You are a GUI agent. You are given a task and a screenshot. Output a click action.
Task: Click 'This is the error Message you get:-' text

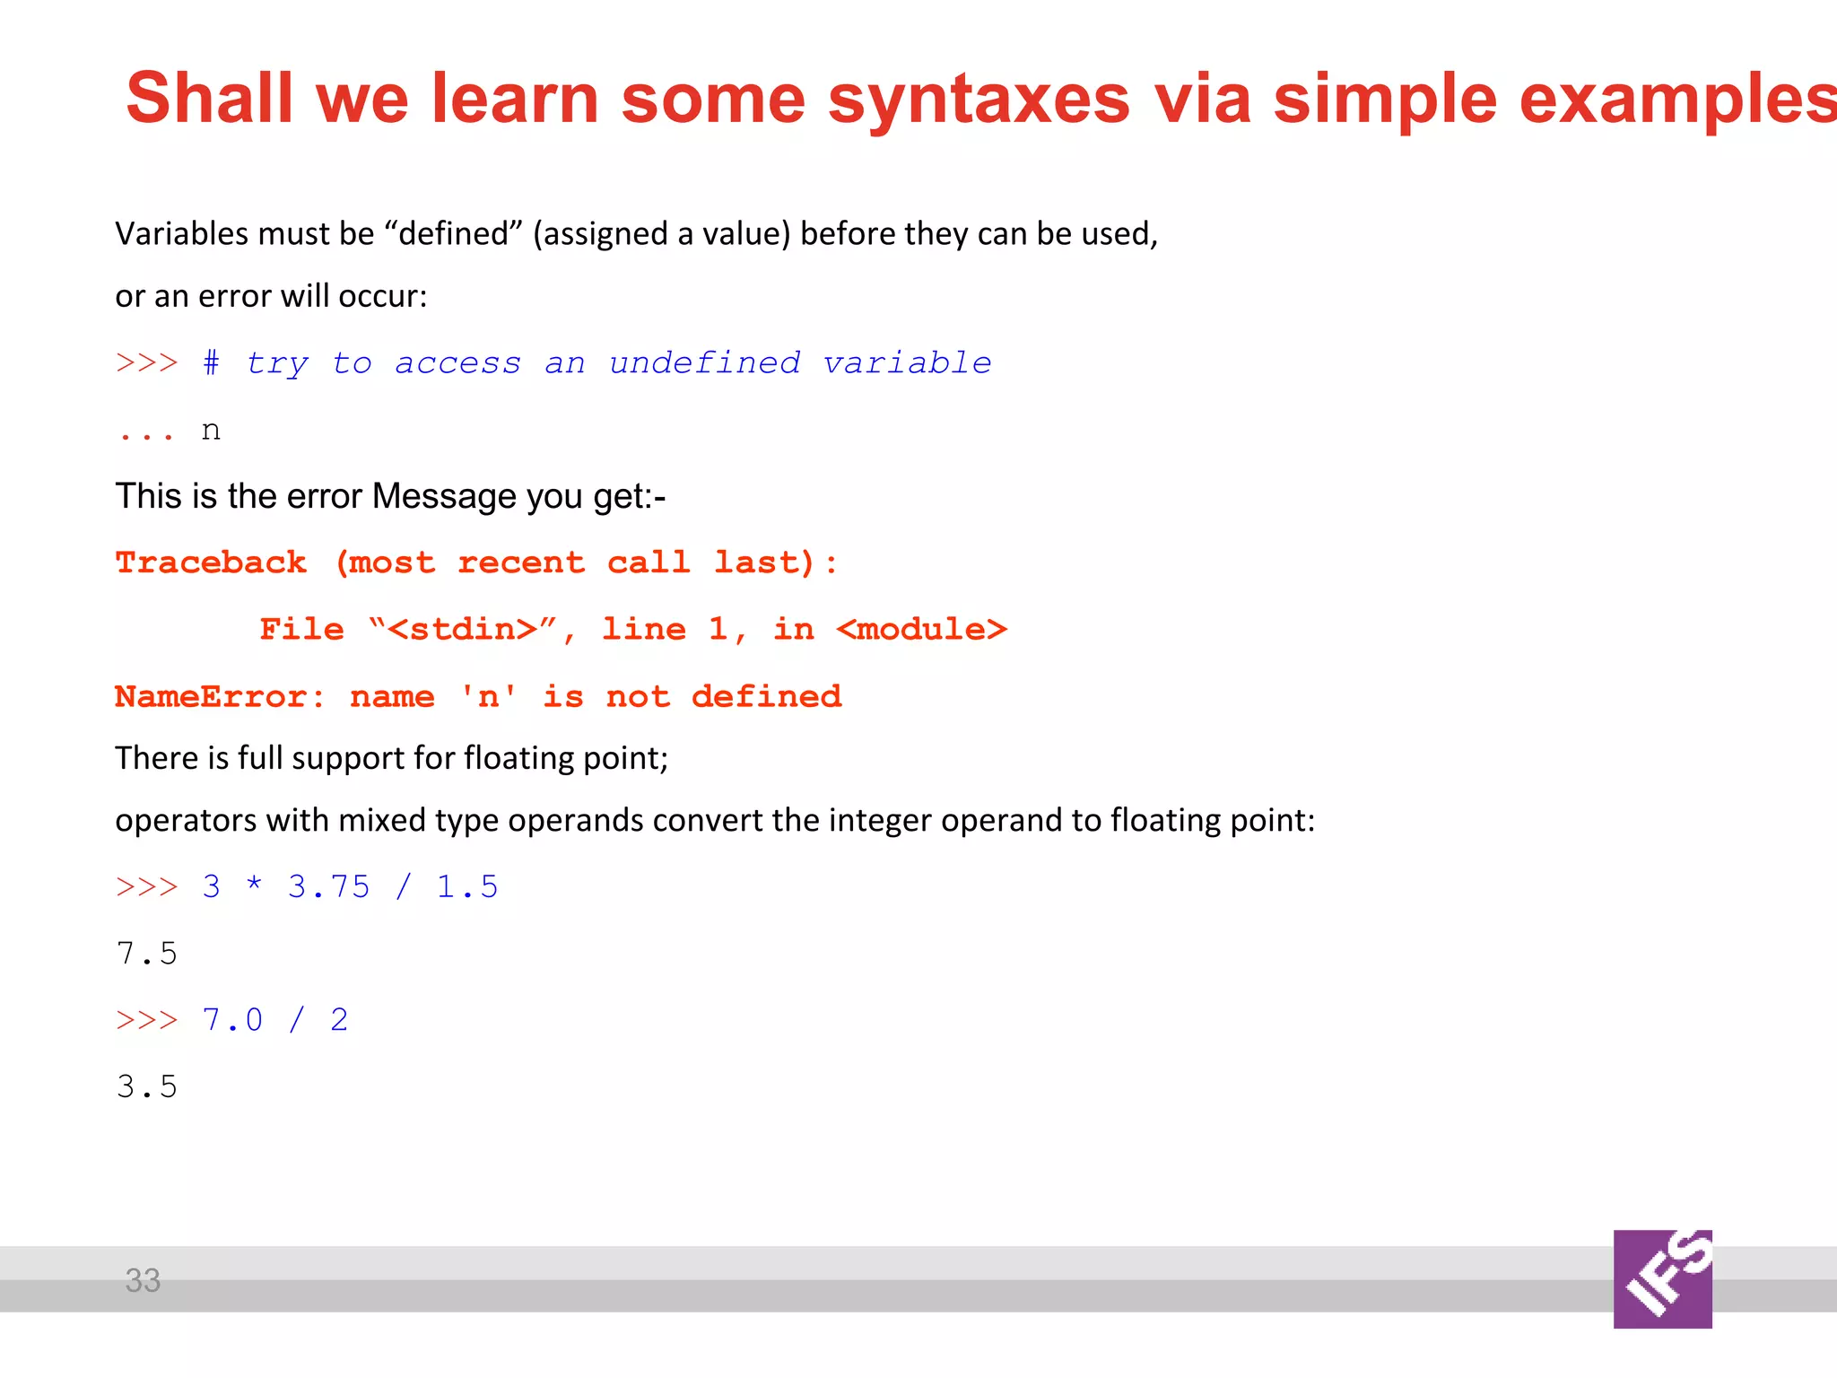(x=390, y=496)
